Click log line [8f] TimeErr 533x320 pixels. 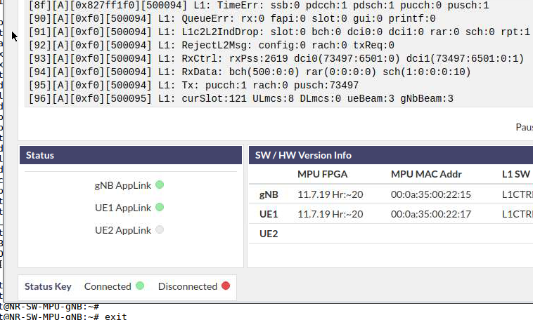[x=259, y=6]
